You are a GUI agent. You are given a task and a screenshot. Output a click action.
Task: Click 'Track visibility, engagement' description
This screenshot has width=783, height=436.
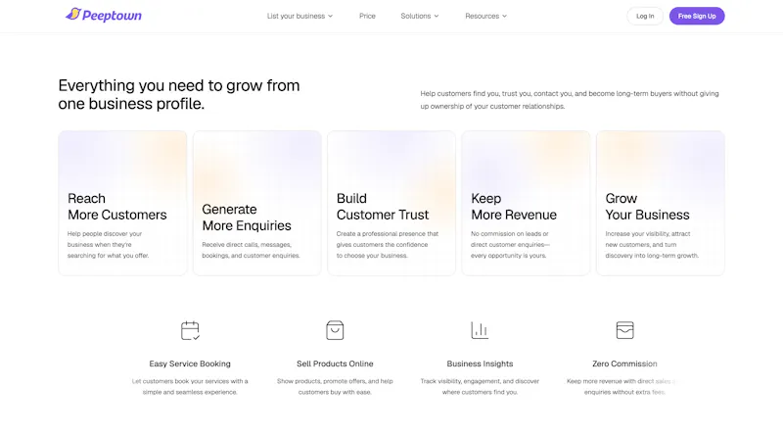480,386
